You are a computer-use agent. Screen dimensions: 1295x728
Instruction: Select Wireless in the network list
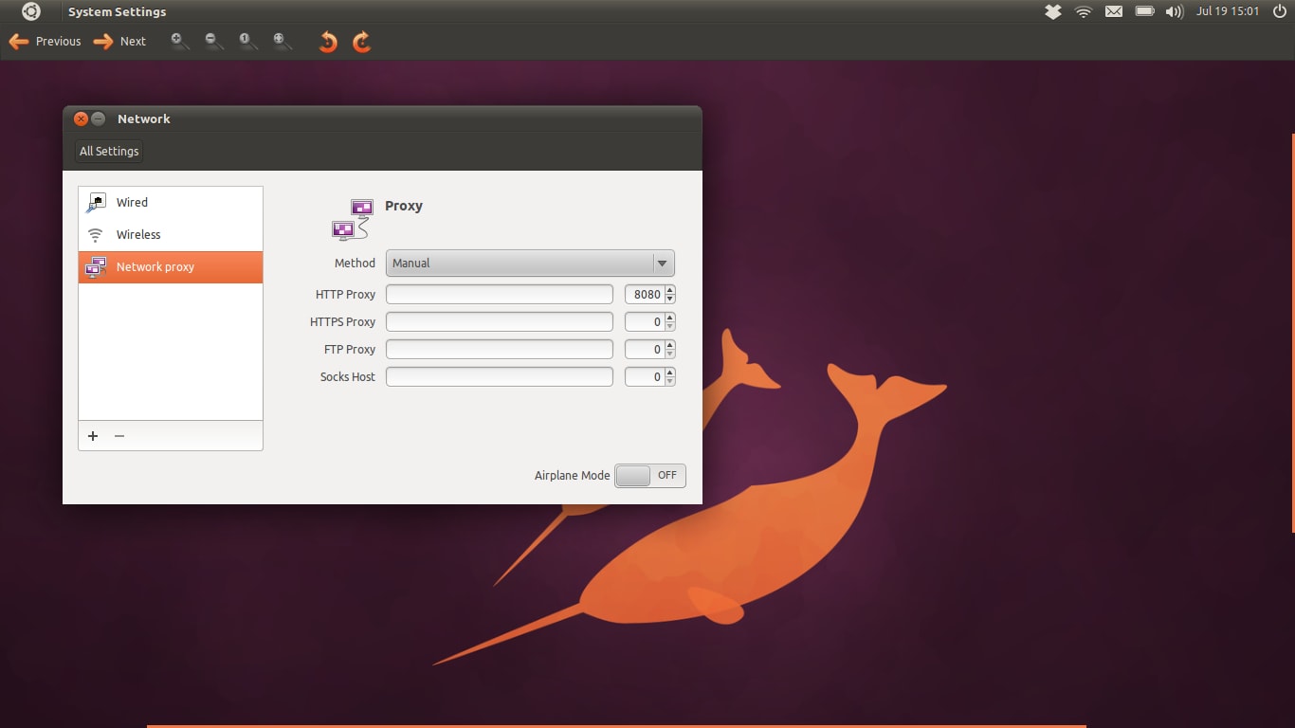coord(171,234)
